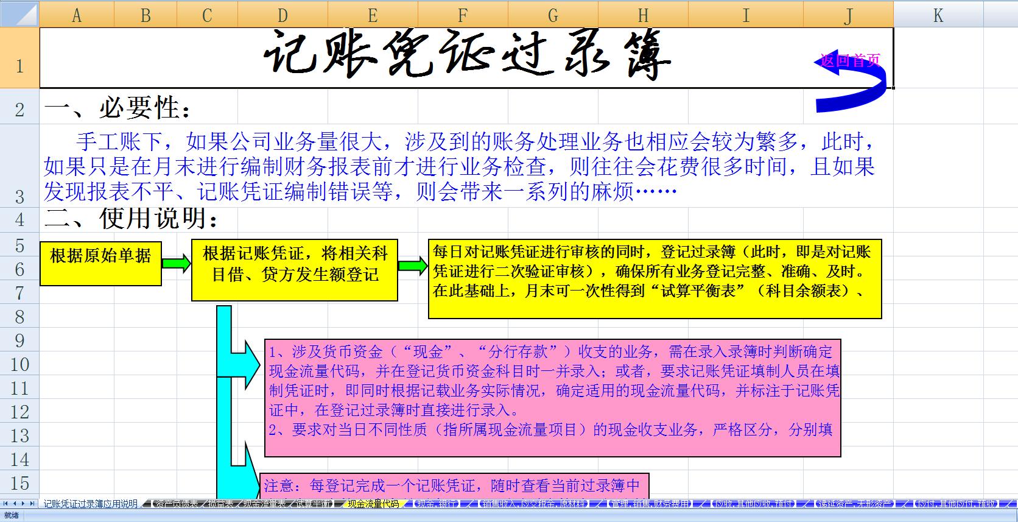Image resolution: width=1018 pixels, height=522 pixels.
Task: Open the 现金流量表 sheet tab
Action: 264,504
